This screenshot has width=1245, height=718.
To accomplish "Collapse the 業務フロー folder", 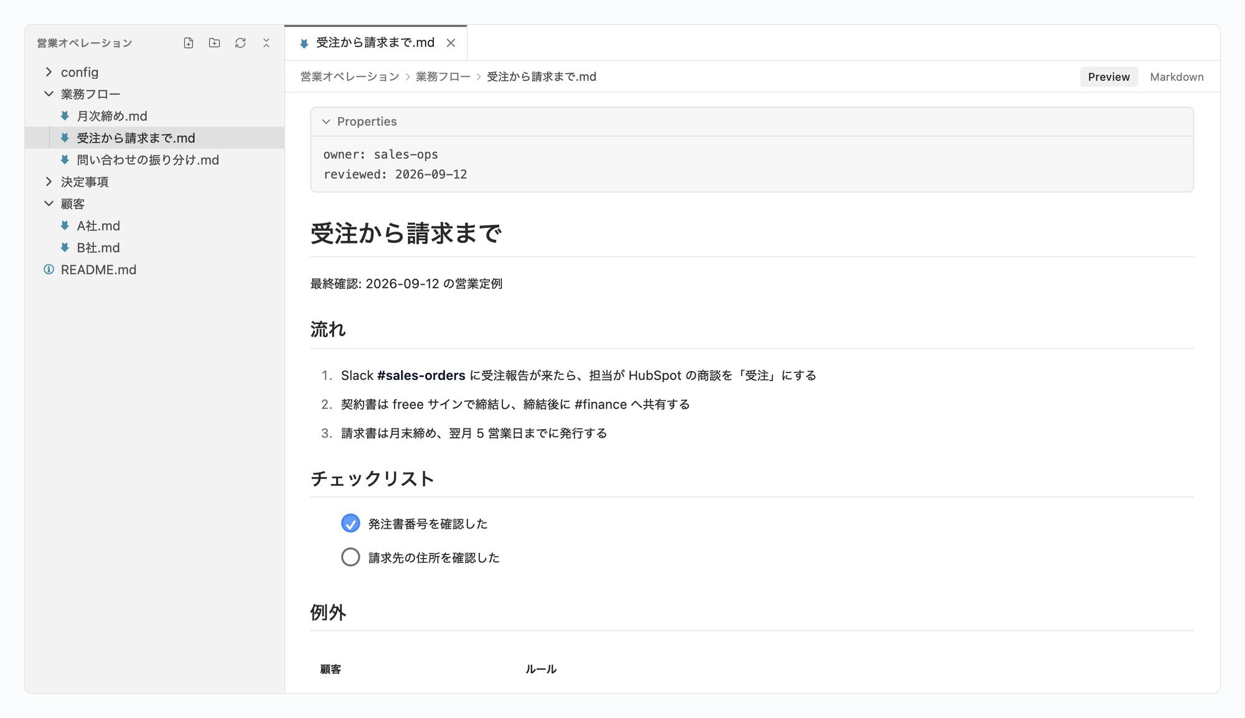I will (x=49, y=94).
